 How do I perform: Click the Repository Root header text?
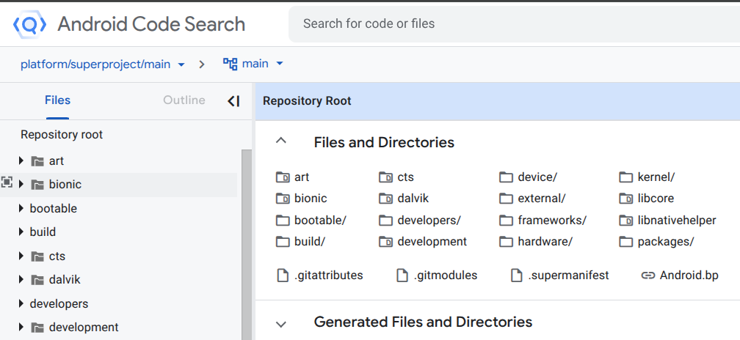click(x=307, y=101)
